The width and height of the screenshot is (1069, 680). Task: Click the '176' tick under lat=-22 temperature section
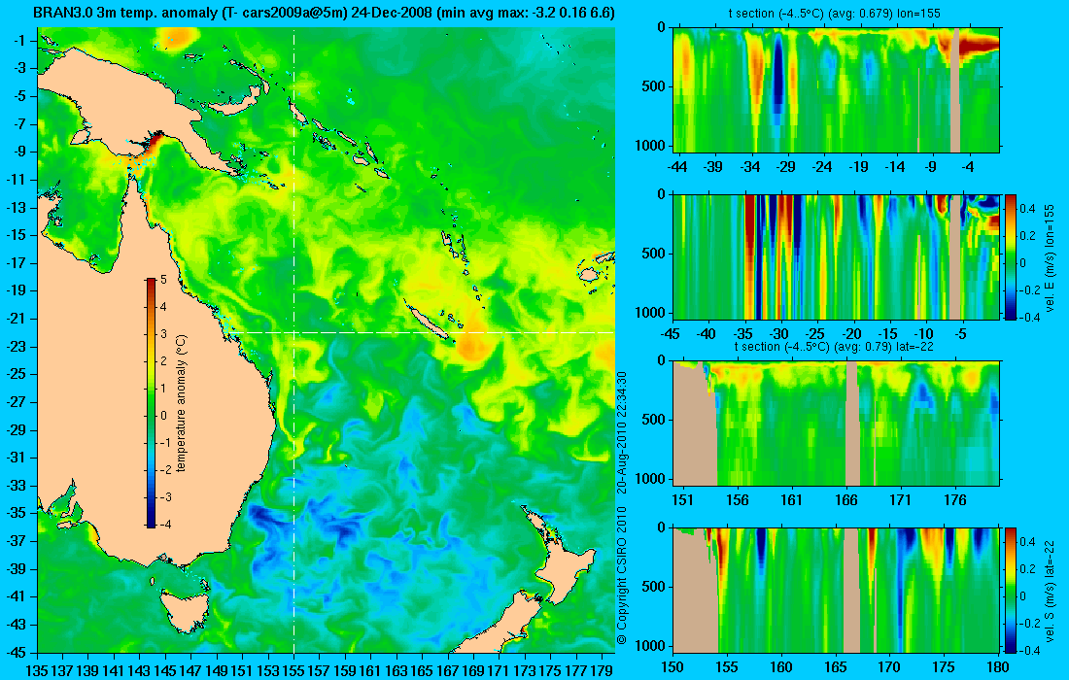pos(955,500)
